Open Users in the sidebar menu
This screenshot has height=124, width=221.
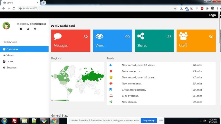24,61
